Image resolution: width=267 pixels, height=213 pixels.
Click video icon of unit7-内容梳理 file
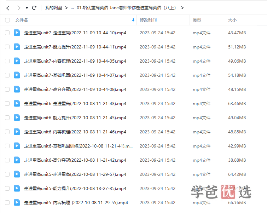pos(17,61)
